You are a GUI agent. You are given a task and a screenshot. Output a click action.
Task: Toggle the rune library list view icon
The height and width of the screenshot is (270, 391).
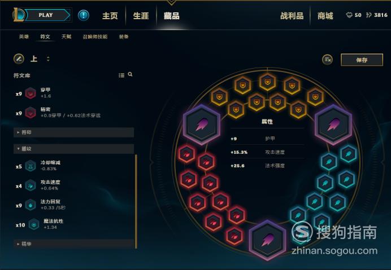[121, 75]
